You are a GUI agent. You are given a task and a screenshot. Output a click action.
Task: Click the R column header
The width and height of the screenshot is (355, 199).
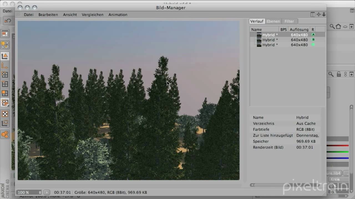coord(313,29)
